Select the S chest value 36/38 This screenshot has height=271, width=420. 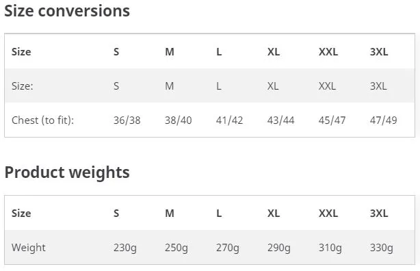pyautogui.click(x=127, y=120)
